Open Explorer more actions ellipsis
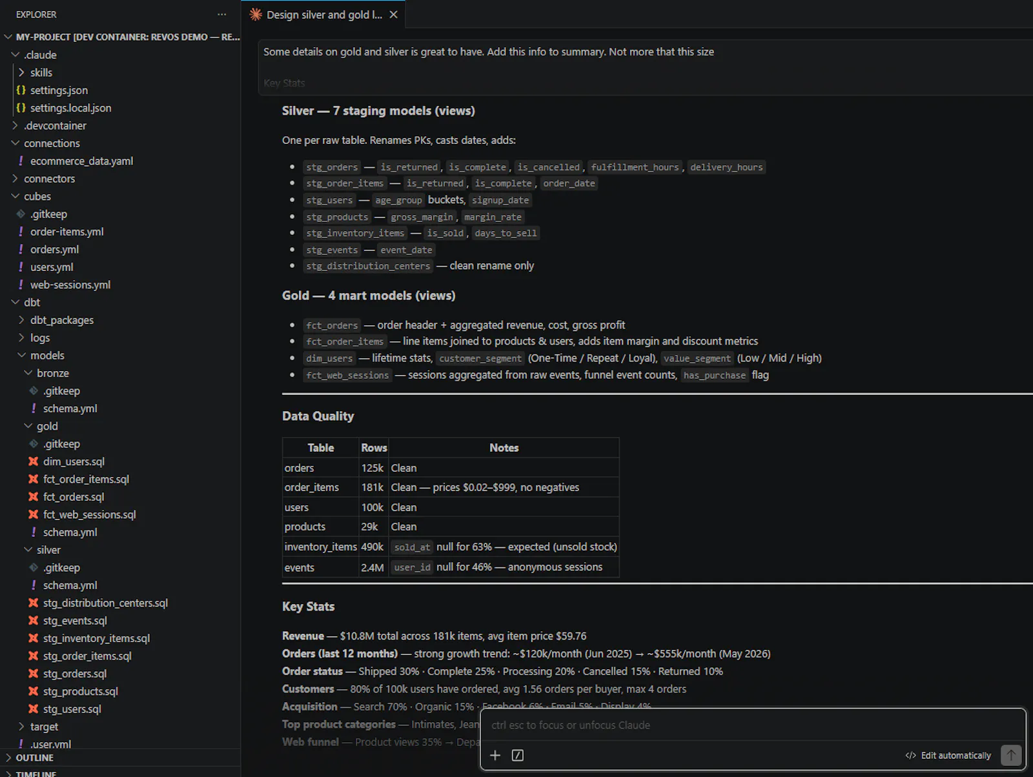Screen dimensions: 1033x777 [221, 14]
